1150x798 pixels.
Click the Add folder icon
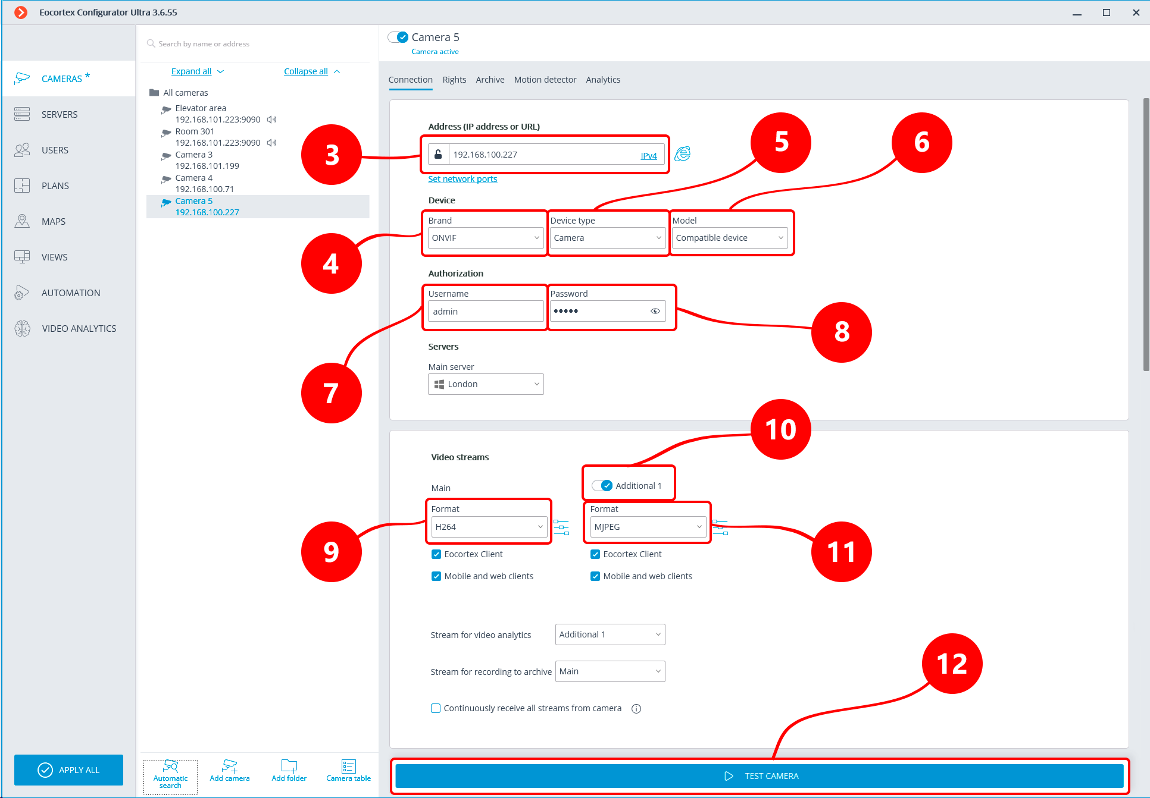point(289,766)
